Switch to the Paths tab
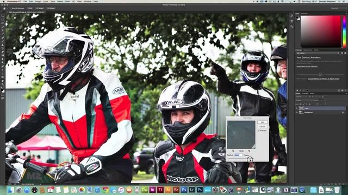Image resolution: width=348 pixels, height=195 pixels. pyautogui.click(x=312, y=94)
